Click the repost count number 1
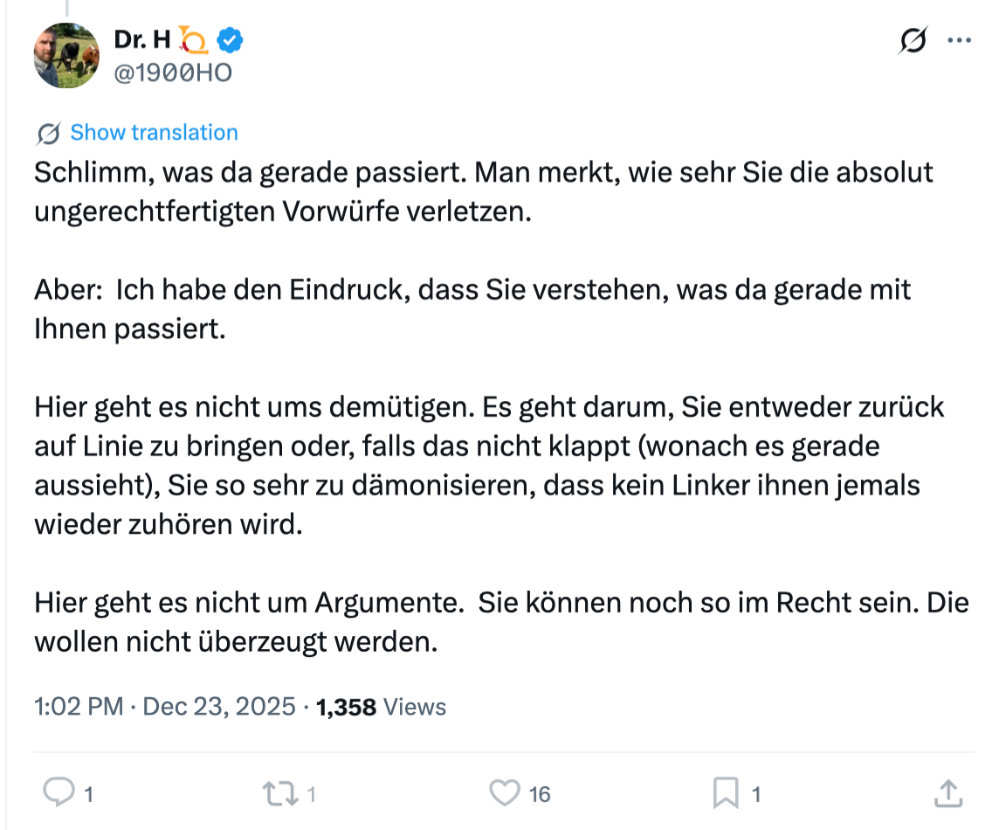The image size is (999, 830). 311,794
